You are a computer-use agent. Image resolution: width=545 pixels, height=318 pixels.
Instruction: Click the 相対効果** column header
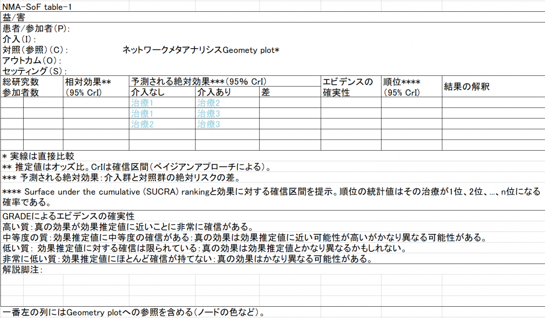pos(89,82)
